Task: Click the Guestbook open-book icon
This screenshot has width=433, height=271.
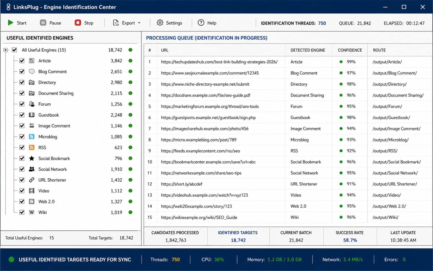Action: click(x=32, y=115)
